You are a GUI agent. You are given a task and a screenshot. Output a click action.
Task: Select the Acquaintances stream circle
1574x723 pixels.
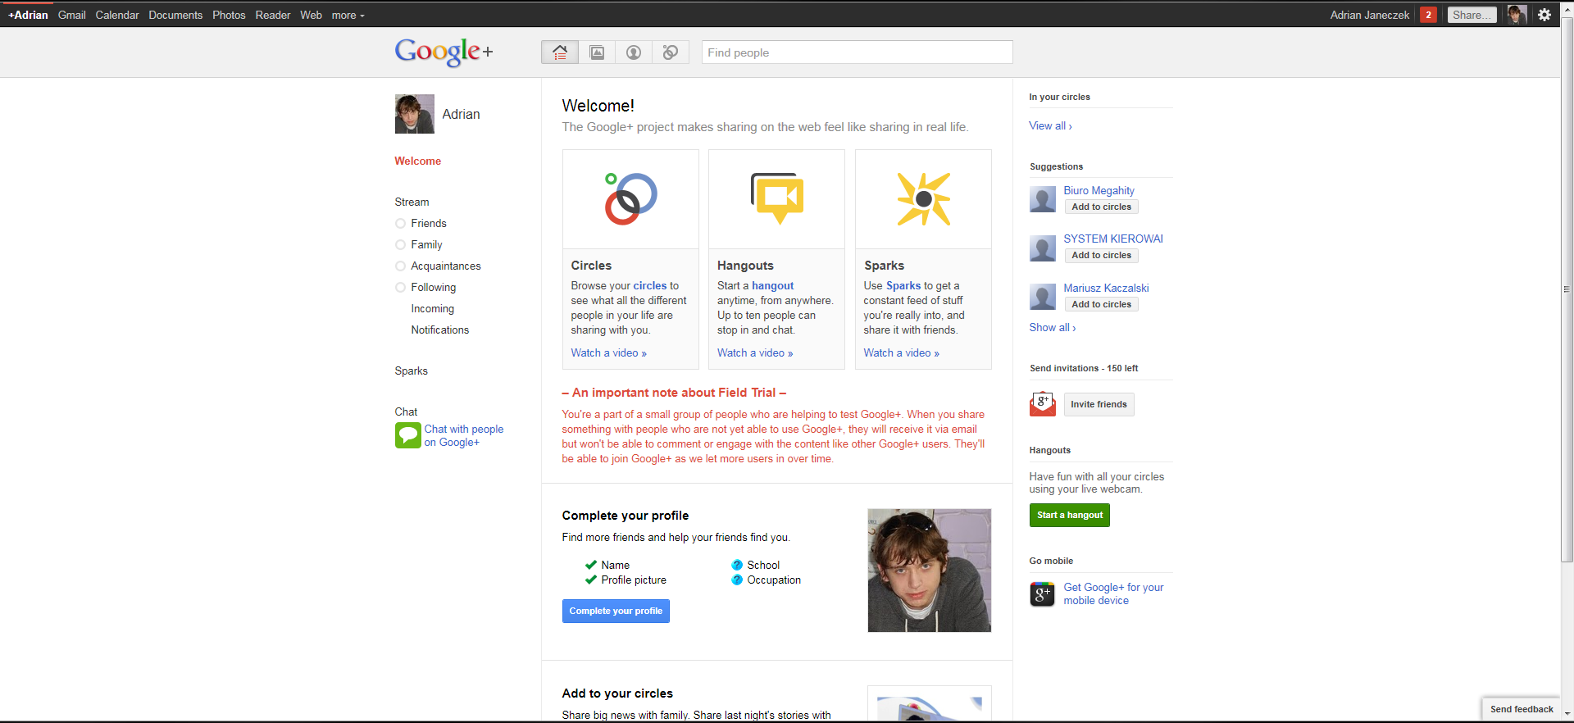pos(400,266)
